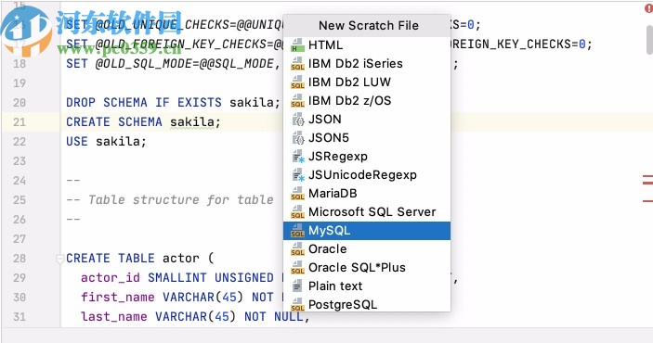Click line number 28 in gutter
Viewport: 653px width, 343px height.
(20, 259)
